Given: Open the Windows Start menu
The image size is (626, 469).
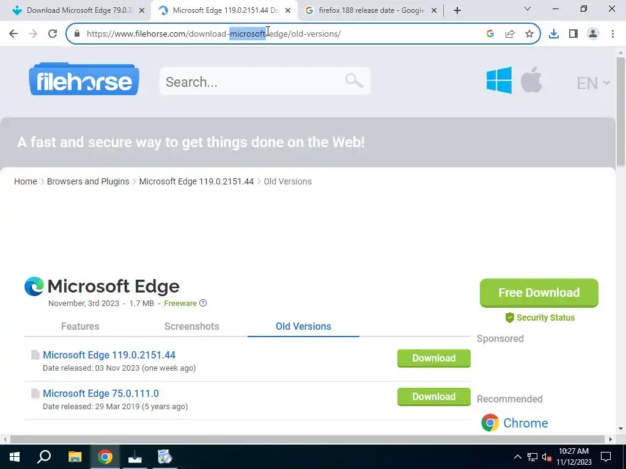Looking at the screenshot, I should pos(15,457).
